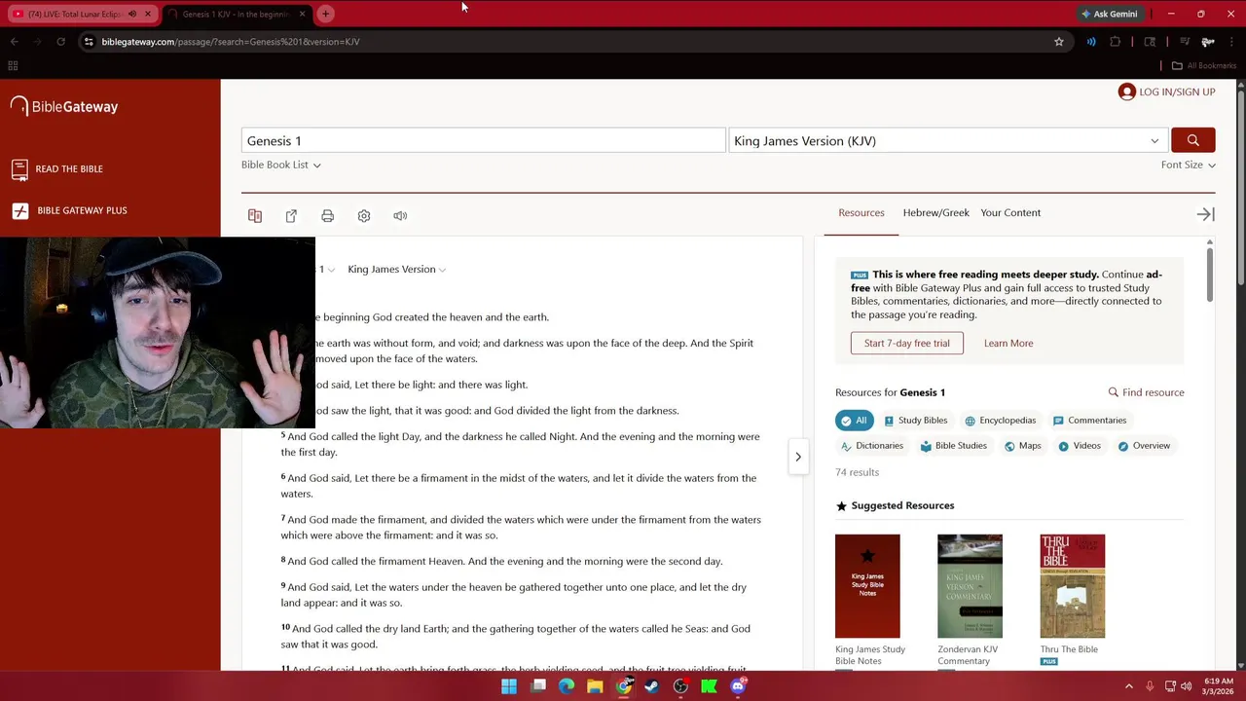
Task: Open the page options gear icon
Action: click(x=364, y=215)
